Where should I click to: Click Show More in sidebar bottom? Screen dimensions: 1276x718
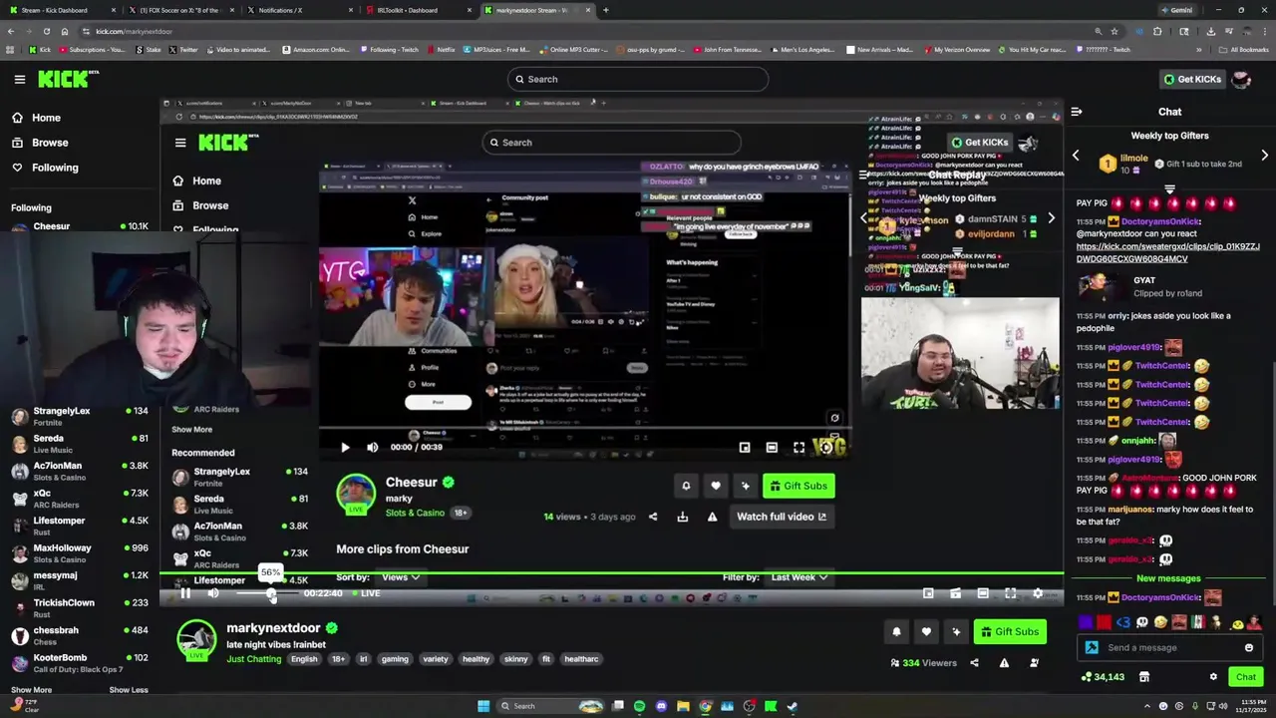click(x=31, y=690)
